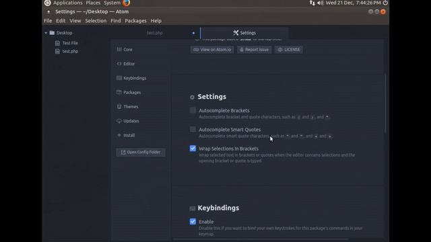
Task: Open the File menu
Action: tap(48, 21)
